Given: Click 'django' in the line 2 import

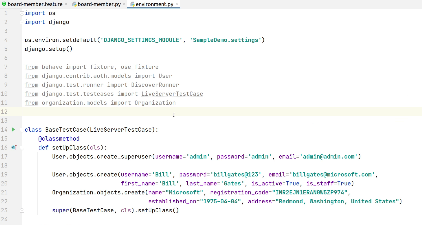Looking at the screenshot, I should click(x=59, y=22).
